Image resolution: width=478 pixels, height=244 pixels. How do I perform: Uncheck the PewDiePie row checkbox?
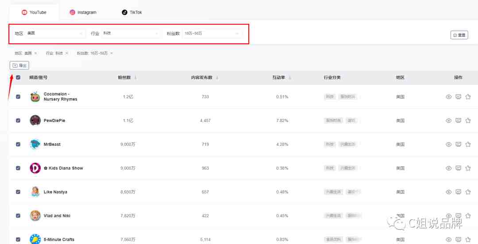[x=18, y=120]
